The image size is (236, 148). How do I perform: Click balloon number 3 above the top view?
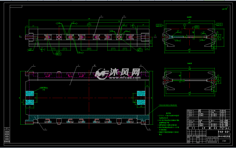101,16
